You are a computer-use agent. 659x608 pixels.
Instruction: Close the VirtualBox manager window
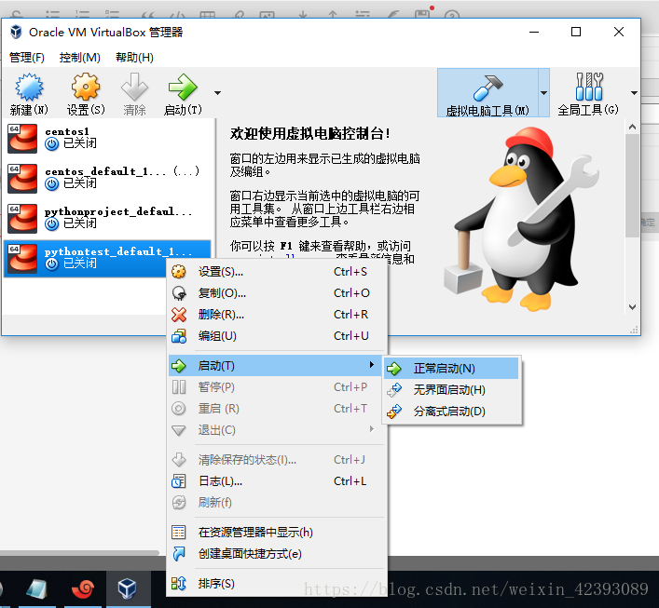pyautogui.click(x=619, y=32)
